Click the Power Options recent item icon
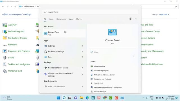This screenshot has width=180, height=101. [92, 66]
